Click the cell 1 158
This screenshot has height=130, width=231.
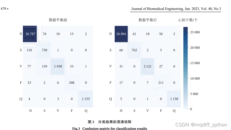tap(174, 99)
